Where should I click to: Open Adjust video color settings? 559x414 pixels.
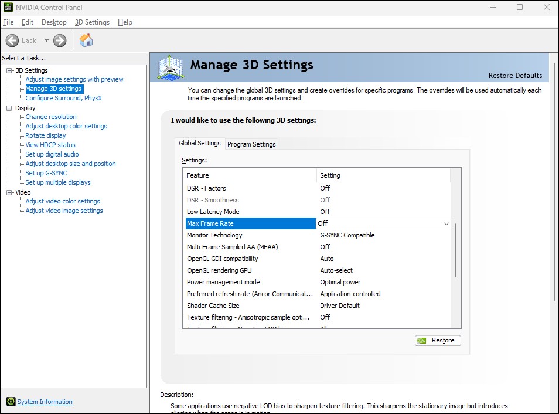(x=62, y=201)
